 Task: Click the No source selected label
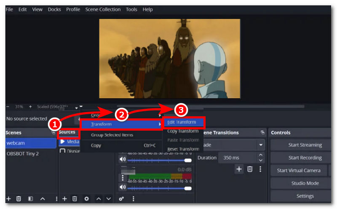(x=27, y=119)
